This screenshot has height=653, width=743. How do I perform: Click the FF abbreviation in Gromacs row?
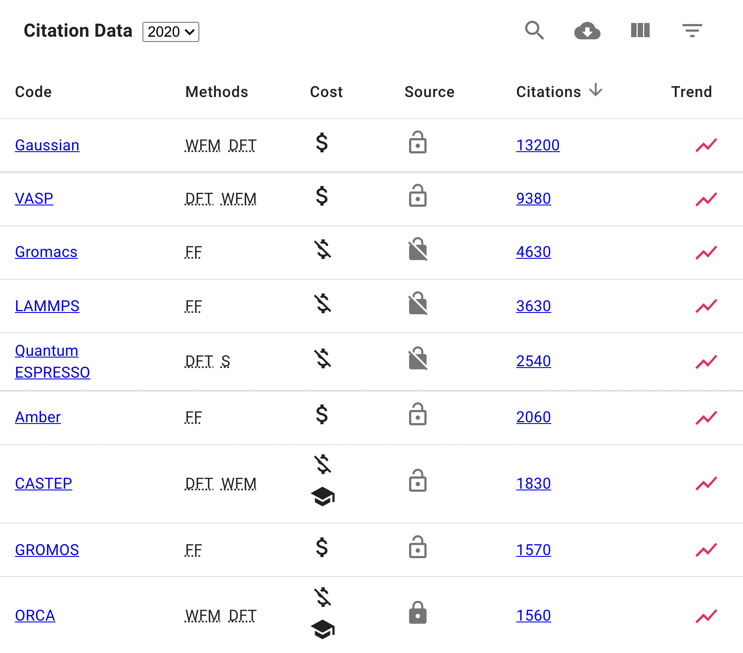(x=193, y=252)
